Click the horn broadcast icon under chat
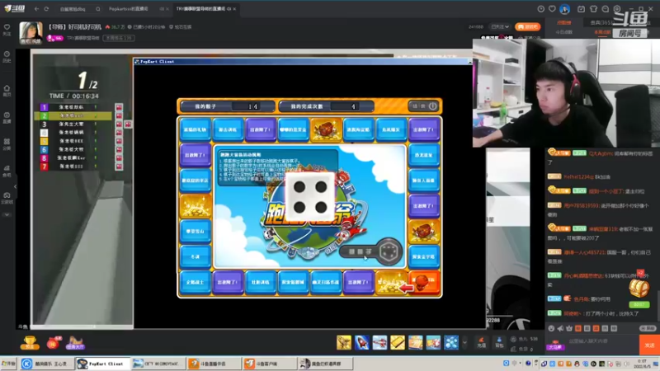The height and width of the screenshot is (371, 660). 560,328
